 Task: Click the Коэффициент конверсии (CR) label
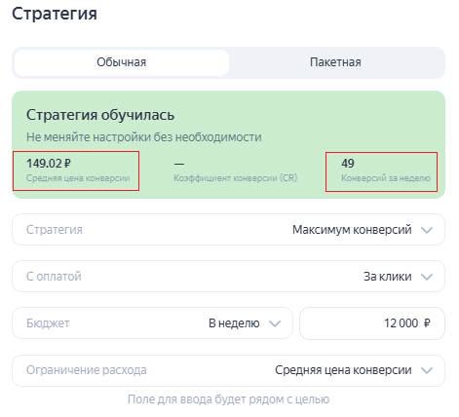point(236,178)
